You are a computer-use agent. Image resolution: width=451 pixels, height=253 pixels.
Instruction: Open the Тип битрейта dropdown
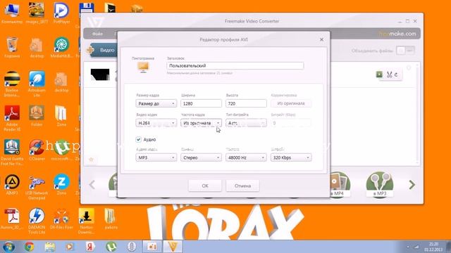coord(246,123)
